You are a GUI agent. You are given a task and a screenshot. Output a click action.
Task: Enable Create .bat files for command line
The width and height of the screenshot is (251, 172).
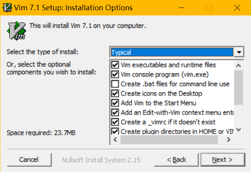point(115,84)
